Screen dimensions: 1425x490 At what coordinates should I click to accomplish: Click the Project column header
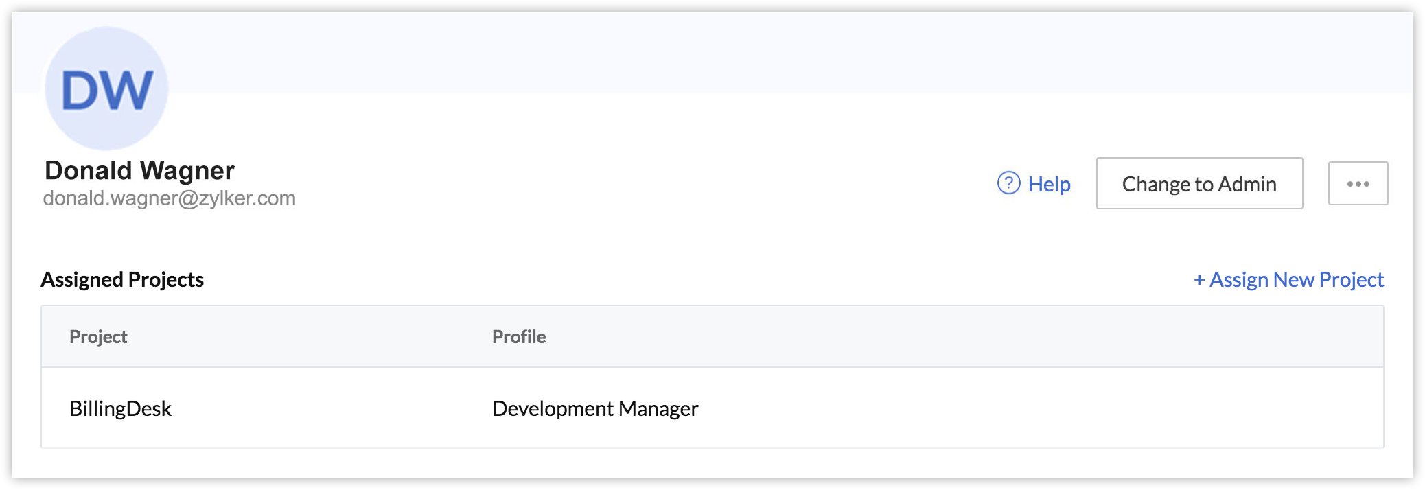(98, 337)
